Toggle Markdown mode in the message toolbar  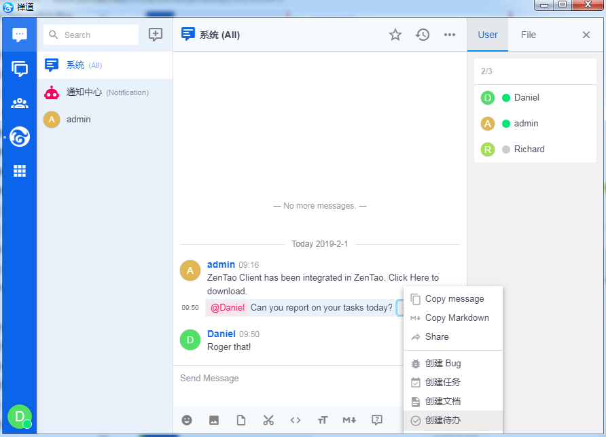(349, 420)
